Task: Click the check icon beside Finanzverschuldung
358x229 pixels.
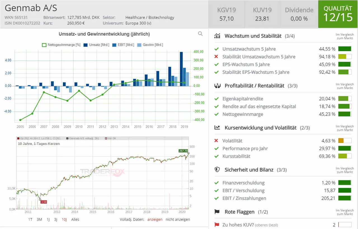Action: point(216,183)
